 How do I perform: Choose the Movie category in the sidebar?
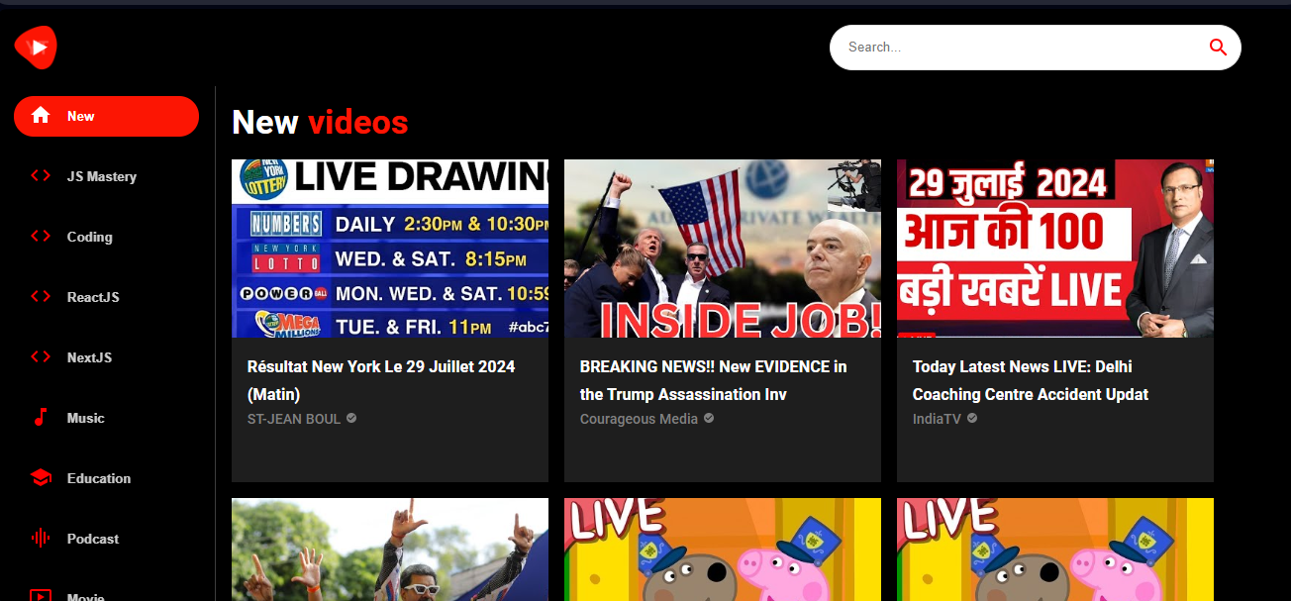click(106, 592)
